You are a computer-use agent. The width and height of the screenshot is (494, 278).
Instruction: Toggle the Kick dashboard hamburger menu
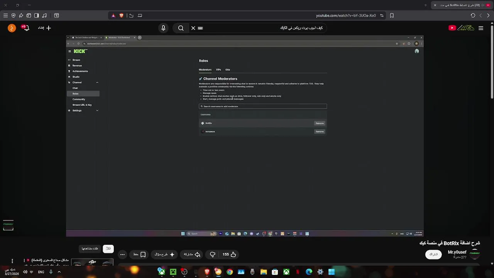point(69,51)
